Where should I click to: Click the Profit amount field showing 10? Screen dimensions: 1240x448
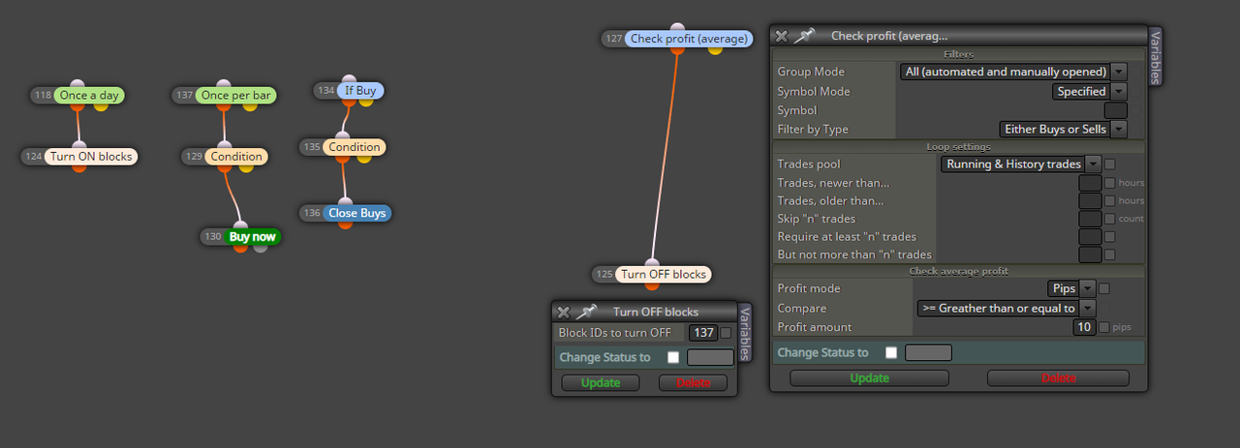[1084, 327]
